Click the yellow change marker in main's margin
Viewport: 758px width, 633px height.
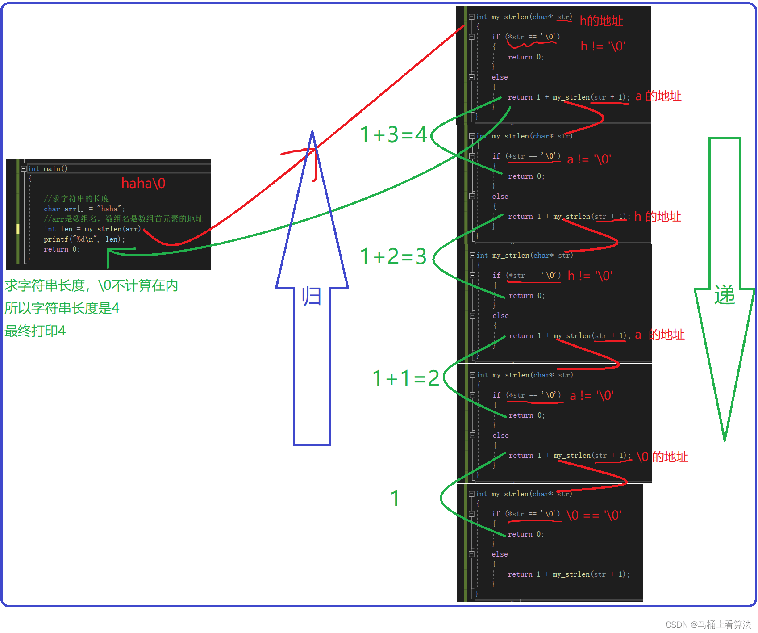pyautogui.click(x=18, y=229)
